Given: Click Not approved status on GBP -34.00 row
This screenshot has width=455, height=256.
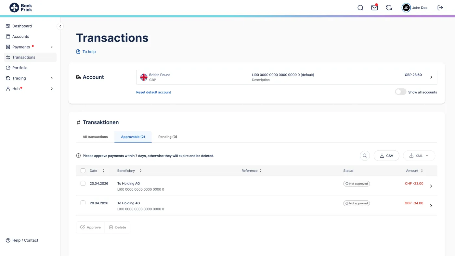Looking at the screenshot, I should coord(357,203).
